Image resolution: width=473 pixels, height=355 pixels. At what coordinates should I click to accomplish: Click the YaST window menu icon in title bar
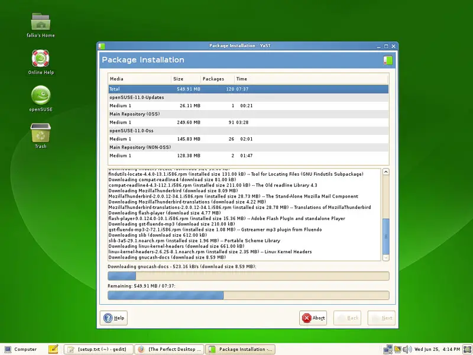pos(102,46)
